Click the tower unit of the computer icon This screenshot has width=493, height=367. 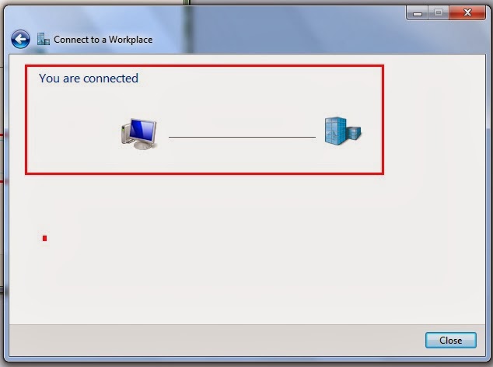[x=125, y=133]
